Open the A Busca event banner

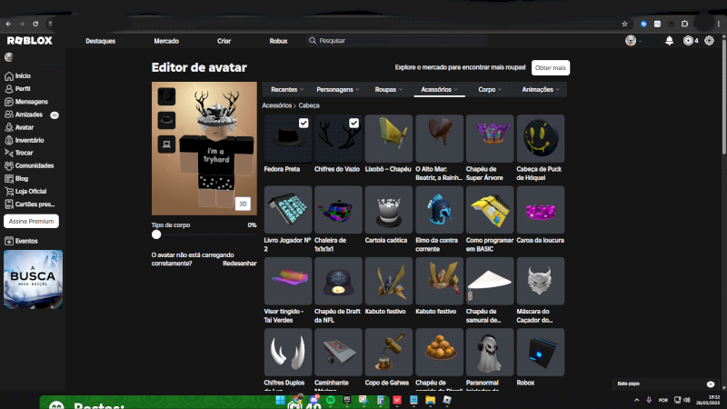pos(33,280)
